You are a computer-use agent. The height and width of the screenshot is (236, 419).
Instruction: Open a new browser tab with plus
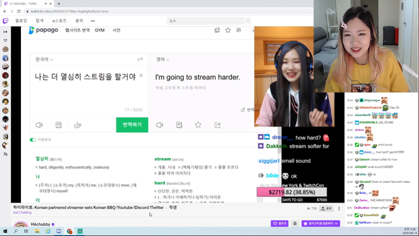59,4
